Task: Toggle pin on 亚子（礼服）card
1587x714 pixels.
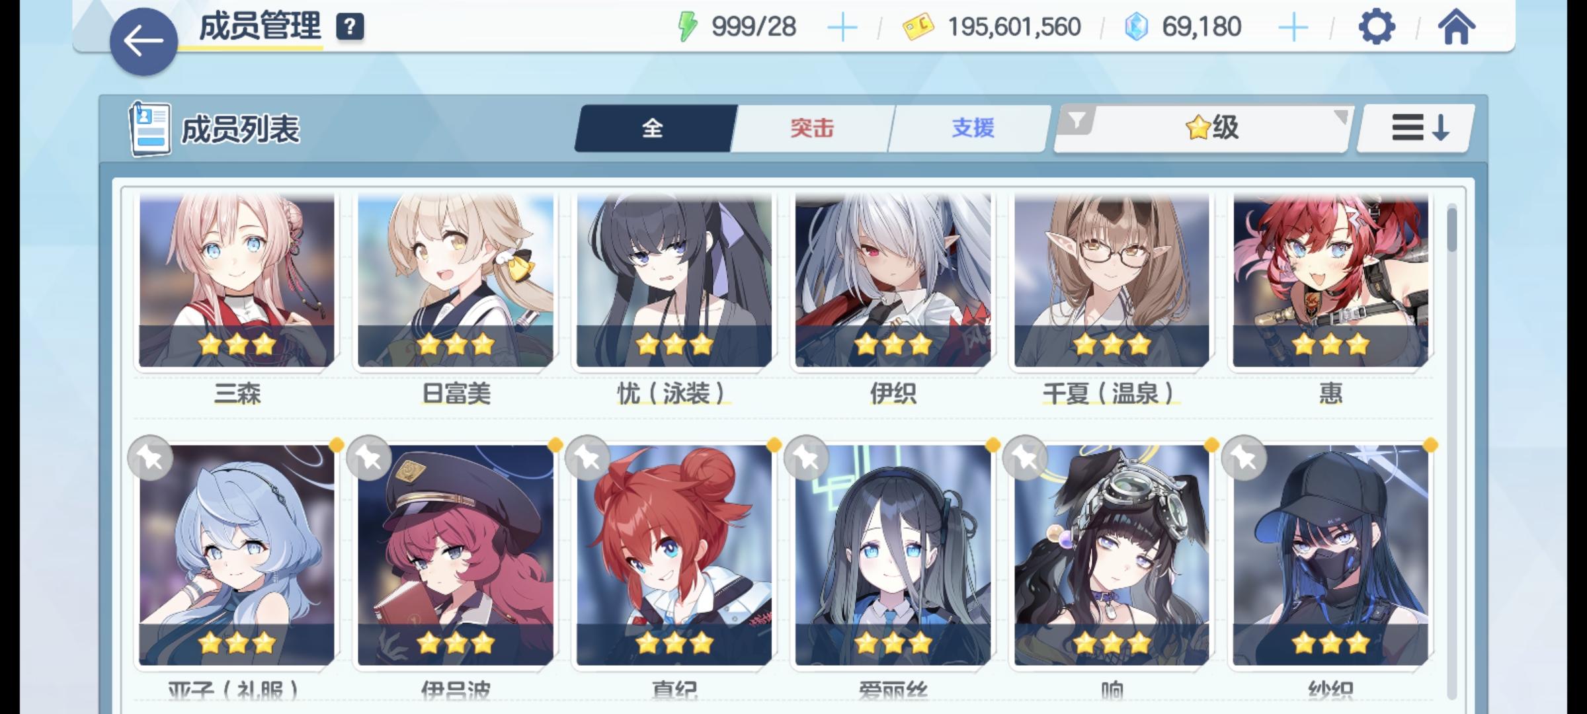Action: pos(151,457)
